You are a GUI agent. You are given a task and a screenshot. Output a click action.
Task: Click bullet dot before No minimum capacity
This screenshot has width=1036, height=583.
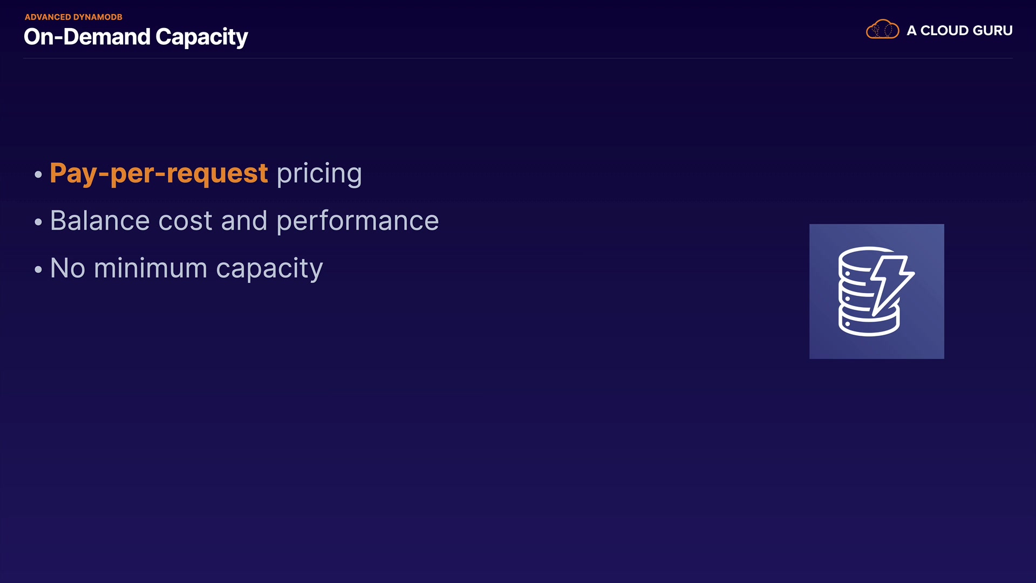pos(38,269)
